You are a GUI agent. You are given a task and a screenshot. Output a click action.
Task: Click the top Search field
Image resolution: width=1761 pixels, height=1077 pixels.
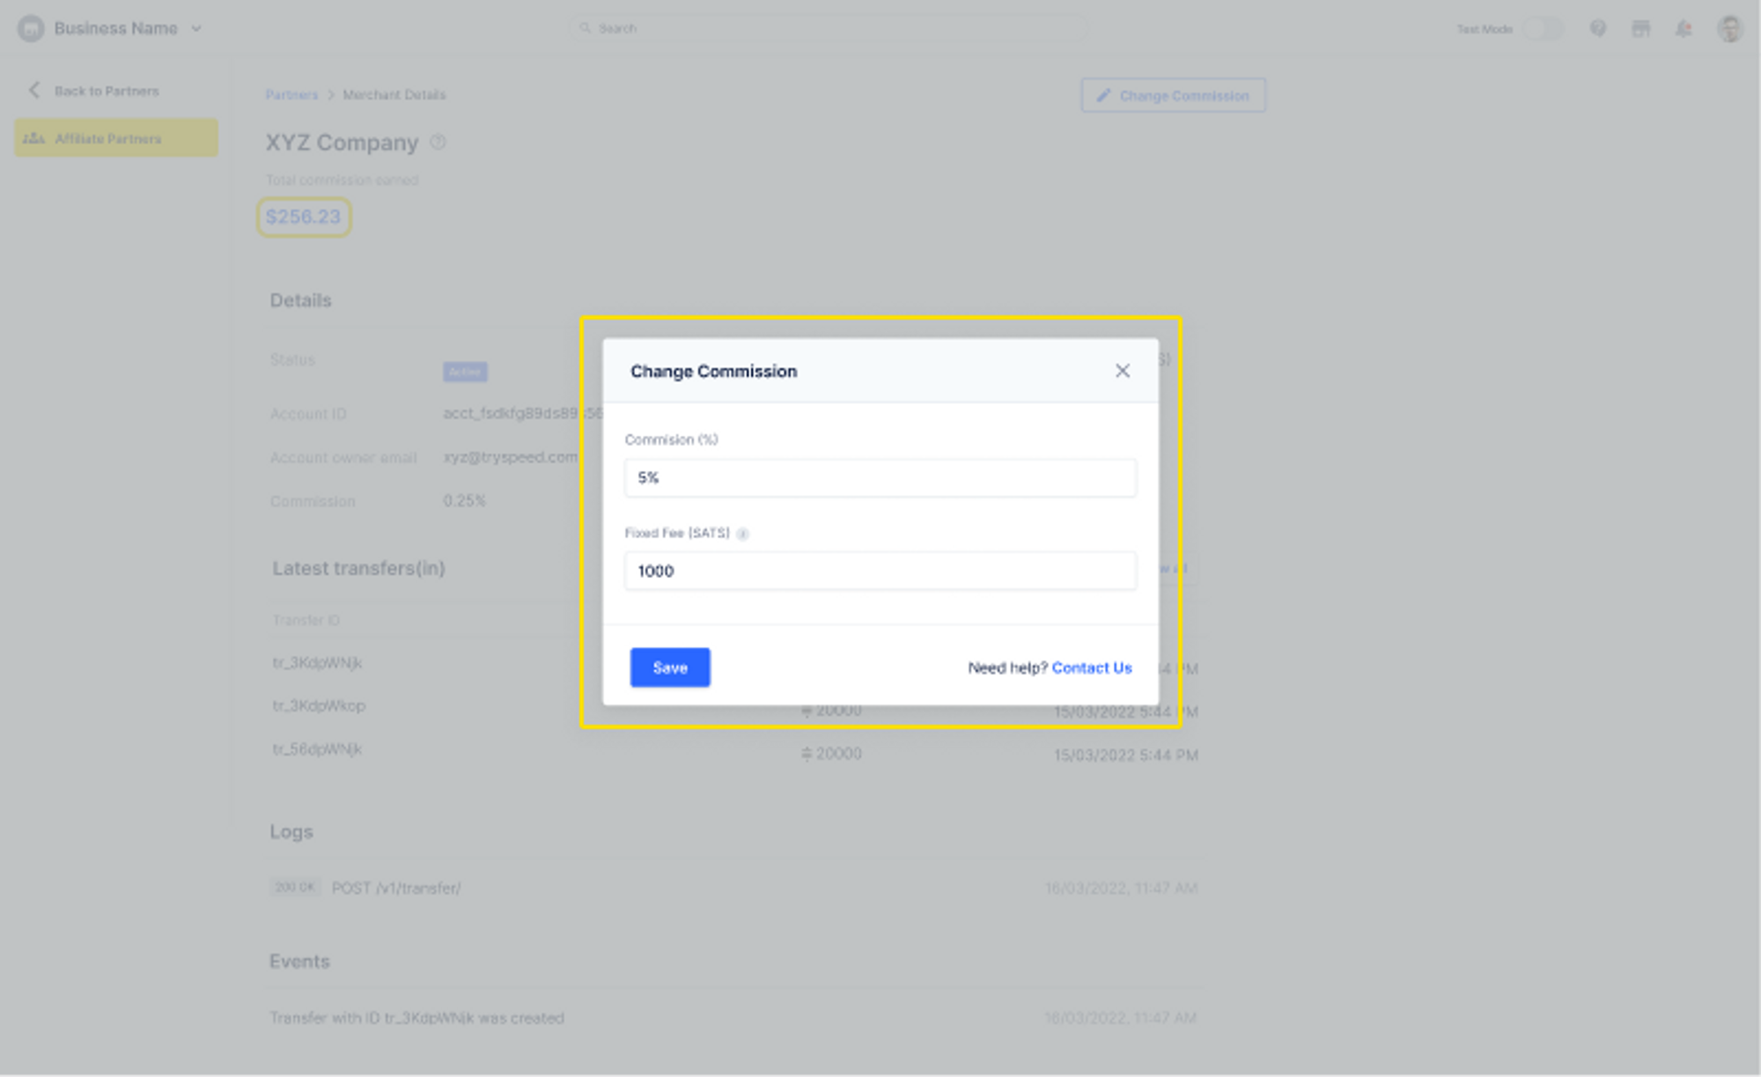[x=828, y=29]
